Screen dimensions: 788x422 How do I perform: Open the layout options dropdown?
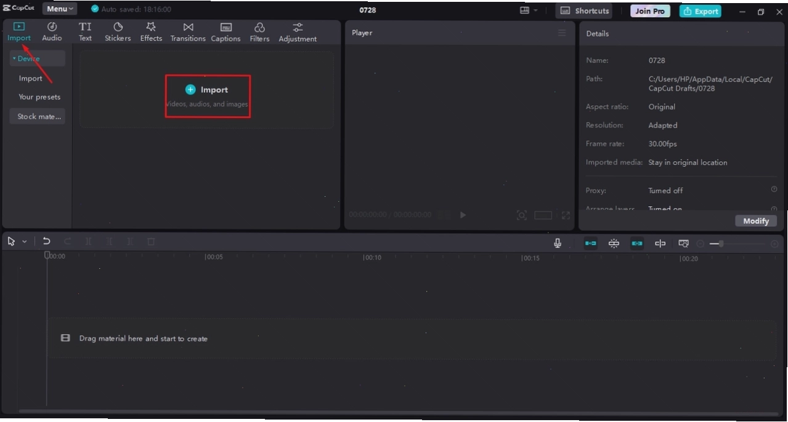[529, 10]
